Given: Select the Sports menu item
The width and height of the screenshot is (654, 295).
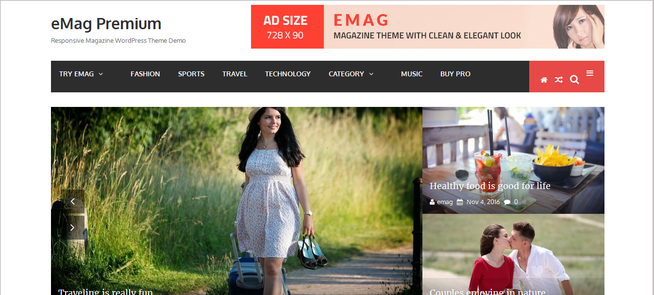Looking at the screenshot, I should click(x=191, y=74).
